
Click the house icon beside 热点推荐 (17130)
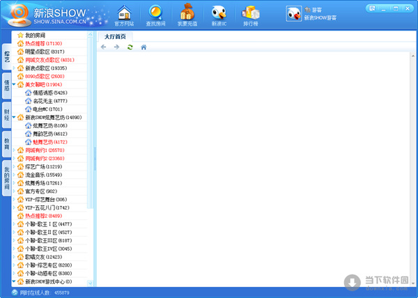20,43
